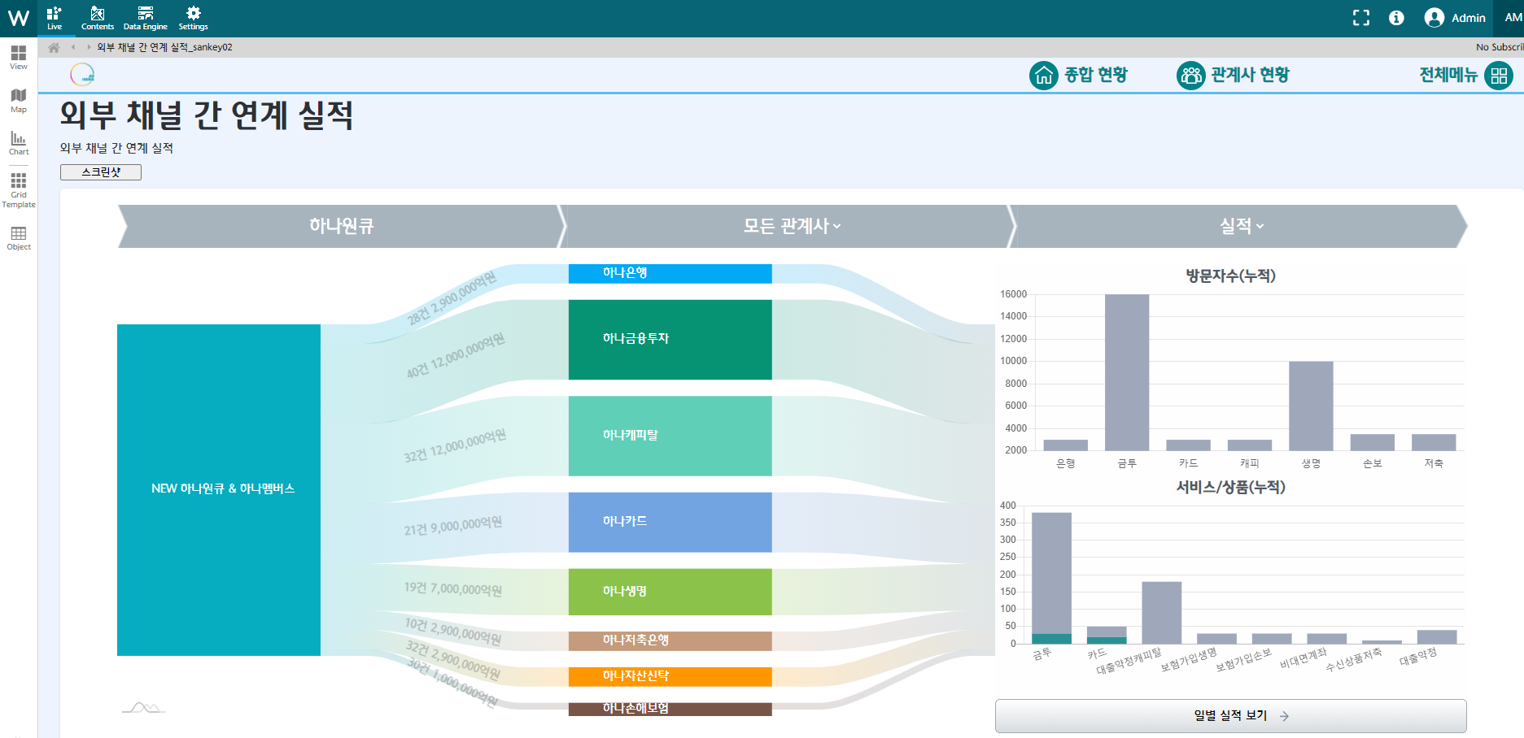1524x738 pixels.
Task: Click the home breadcrumb icon
Action: 54,47
